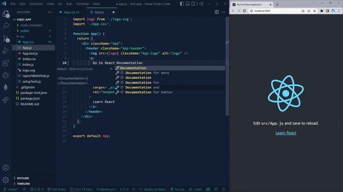Viewport: 343px width, 192px height.
Task: Click the site information icon beside localhost
Action: point(251,11)
